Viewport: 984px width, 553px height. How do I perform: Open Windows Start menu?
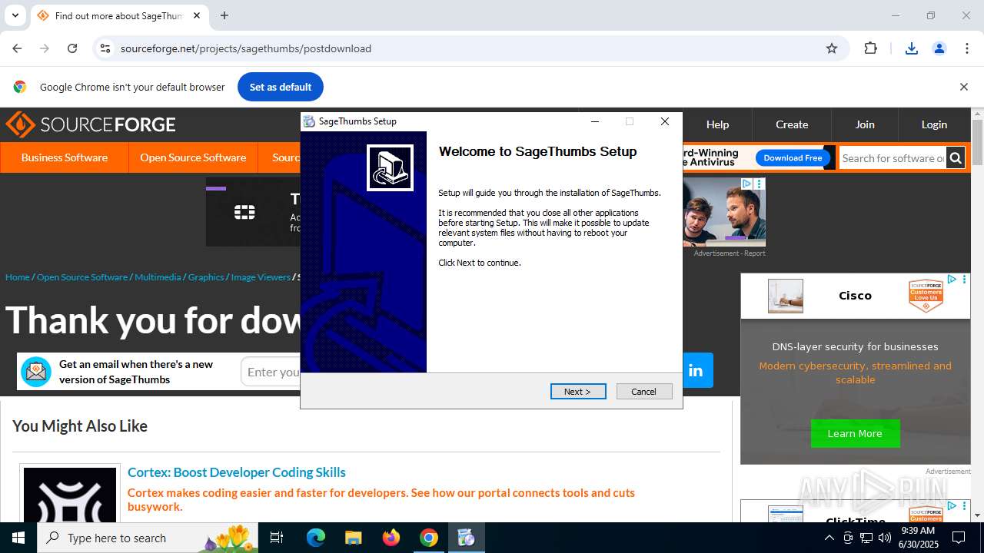click(x=18, y=538)
